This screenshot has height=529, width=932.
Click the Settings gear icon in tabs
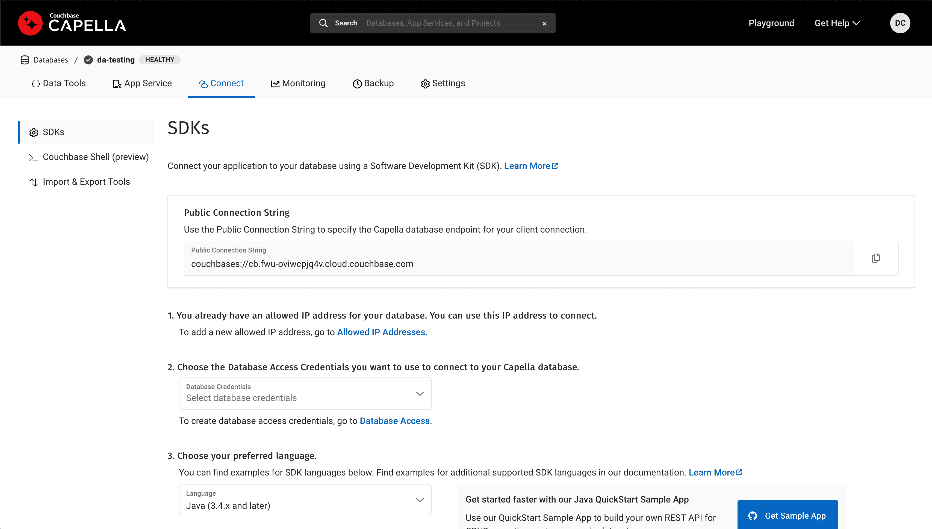click(425, 84)
